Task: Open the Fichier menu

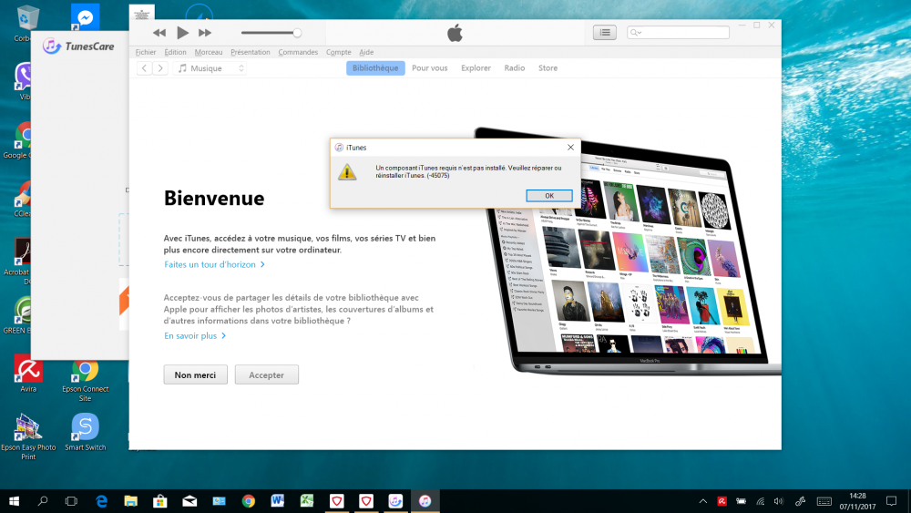Action: [146, 53]
